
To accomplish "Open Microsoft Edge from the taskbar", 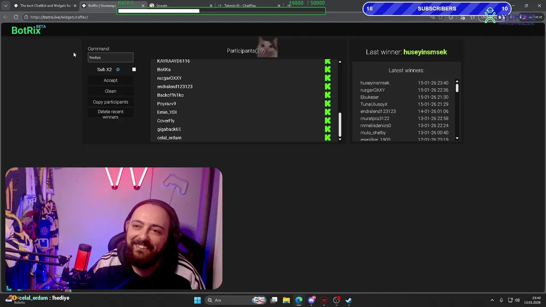I will [299, 300].
